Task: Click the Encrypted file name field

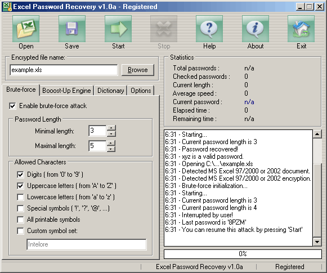Action: coord(64,70)
